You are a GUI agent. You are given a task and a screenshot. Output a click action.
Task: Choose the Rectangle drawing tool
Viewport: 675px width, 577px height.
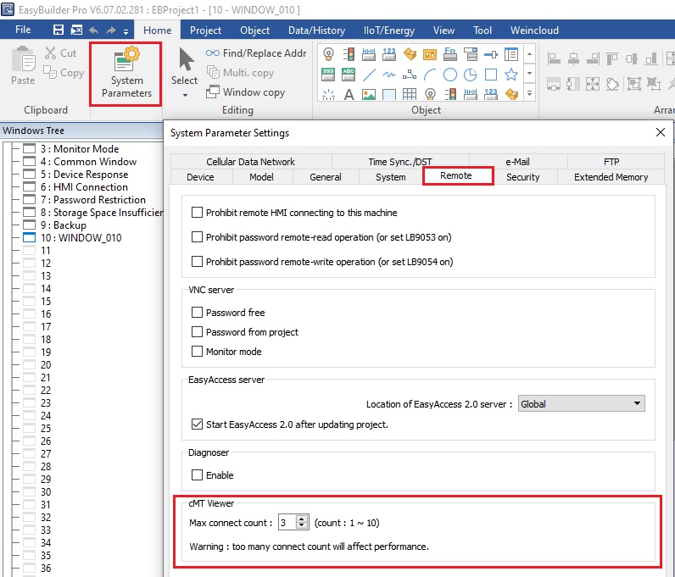[x=491, y=75]
